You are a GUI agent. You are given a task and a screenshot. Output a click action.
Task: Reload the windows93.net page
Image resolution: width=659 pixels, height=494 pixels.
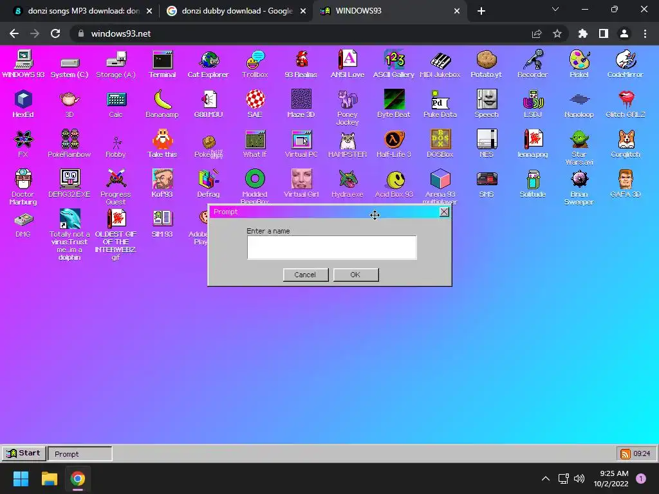[55, 33]
